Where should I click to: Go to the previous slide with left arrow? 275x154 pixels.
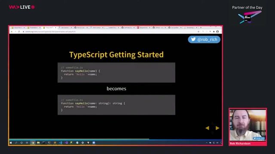click(207, 128)
